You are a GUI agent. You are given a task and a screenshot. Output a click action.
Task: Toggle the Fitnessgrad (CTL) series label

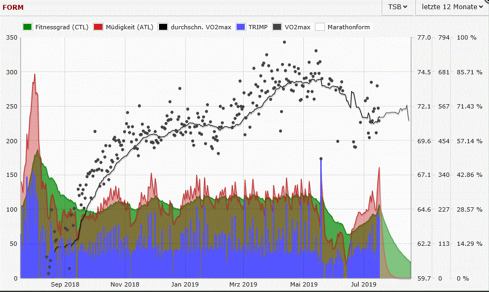coord(62,27)
